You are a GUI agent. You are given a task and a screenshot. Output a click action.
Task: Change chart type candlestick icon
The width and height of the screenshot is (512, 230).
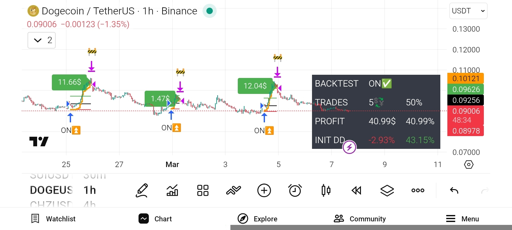326,190
